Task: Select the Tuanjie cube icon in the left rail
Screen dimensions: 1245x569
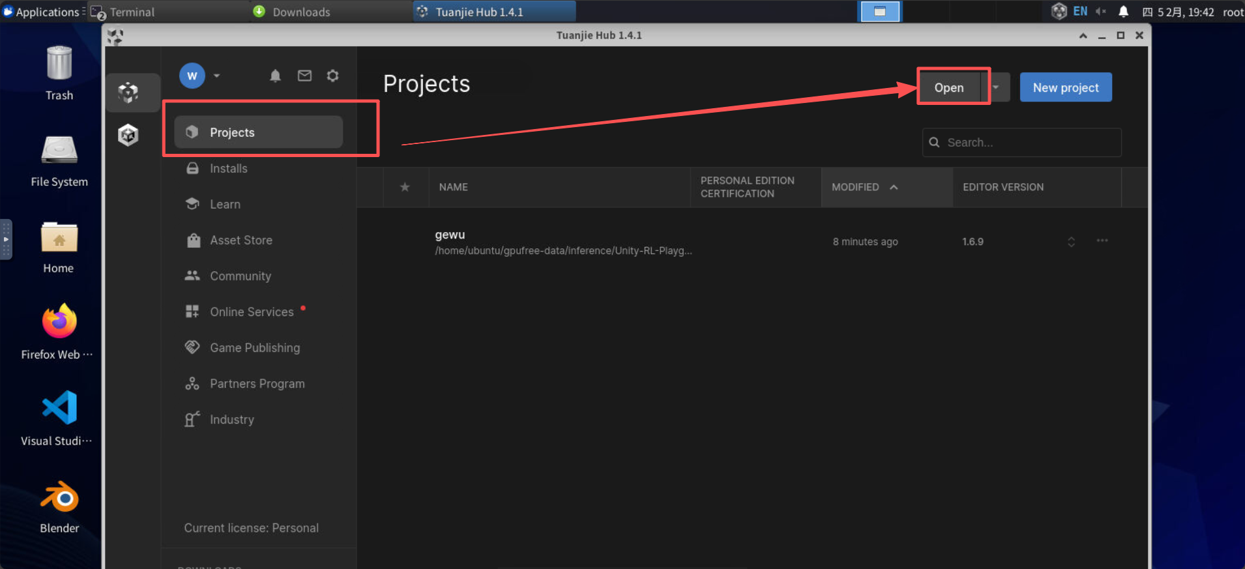Action: (x=128, y=93)
